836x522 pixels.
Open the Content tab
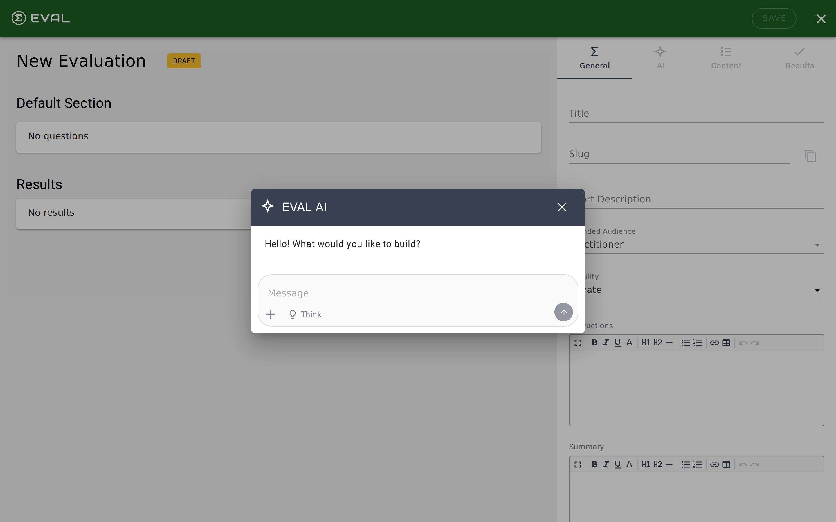[726, 58]
